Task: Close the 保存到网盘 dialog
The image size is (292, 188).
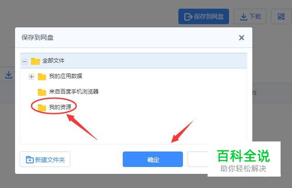Action: coord(241,38)
